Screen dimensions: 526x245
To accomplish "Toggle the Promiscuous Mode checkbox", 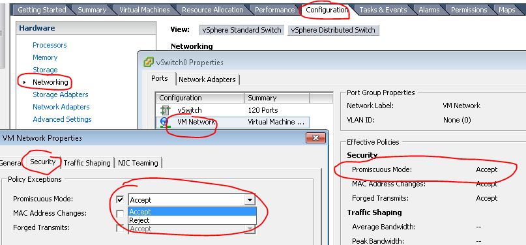I will click(120, 199).
